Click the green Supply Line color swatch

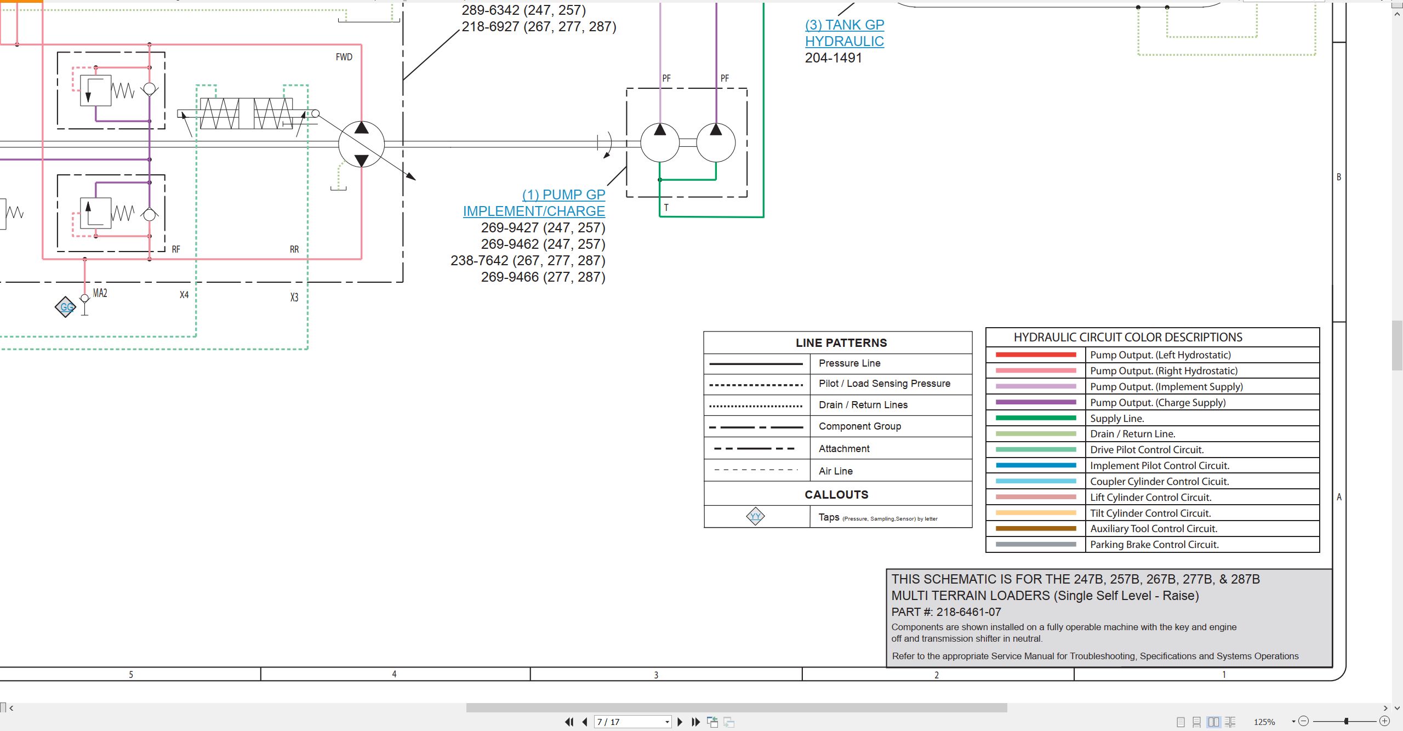click(x=1036, y=418)
